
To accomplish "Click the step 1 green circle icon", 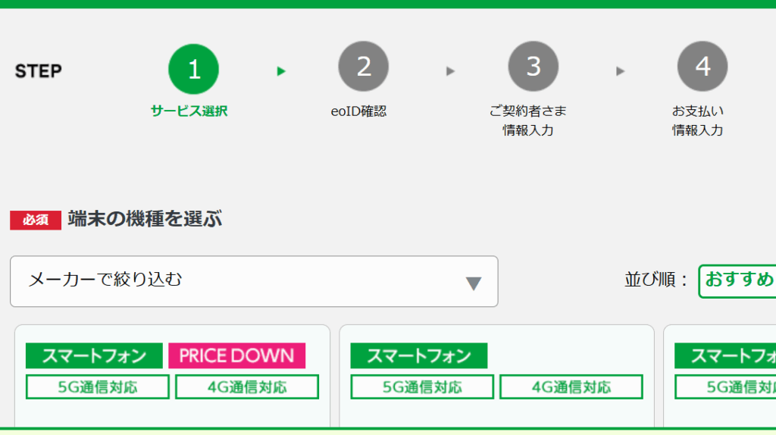I will click(193, 69).
